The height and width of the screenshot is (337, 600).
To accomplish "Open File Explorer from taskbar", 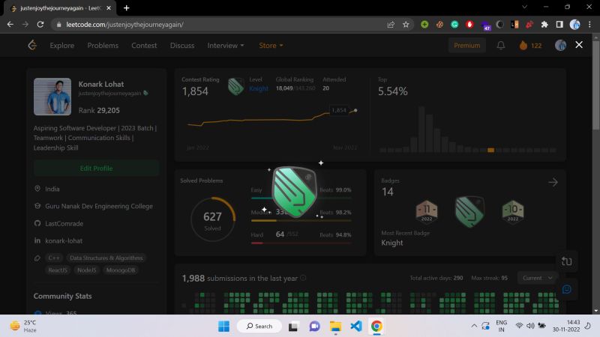I will (x=335, y=326).
